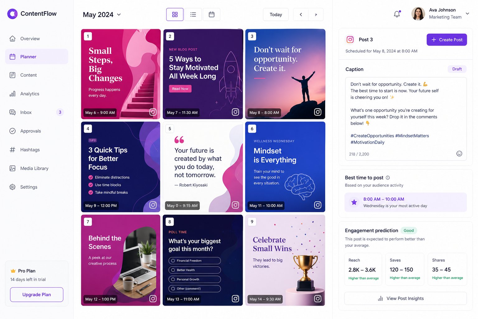Select the Financial Freedom poll option

click(194, 261)
